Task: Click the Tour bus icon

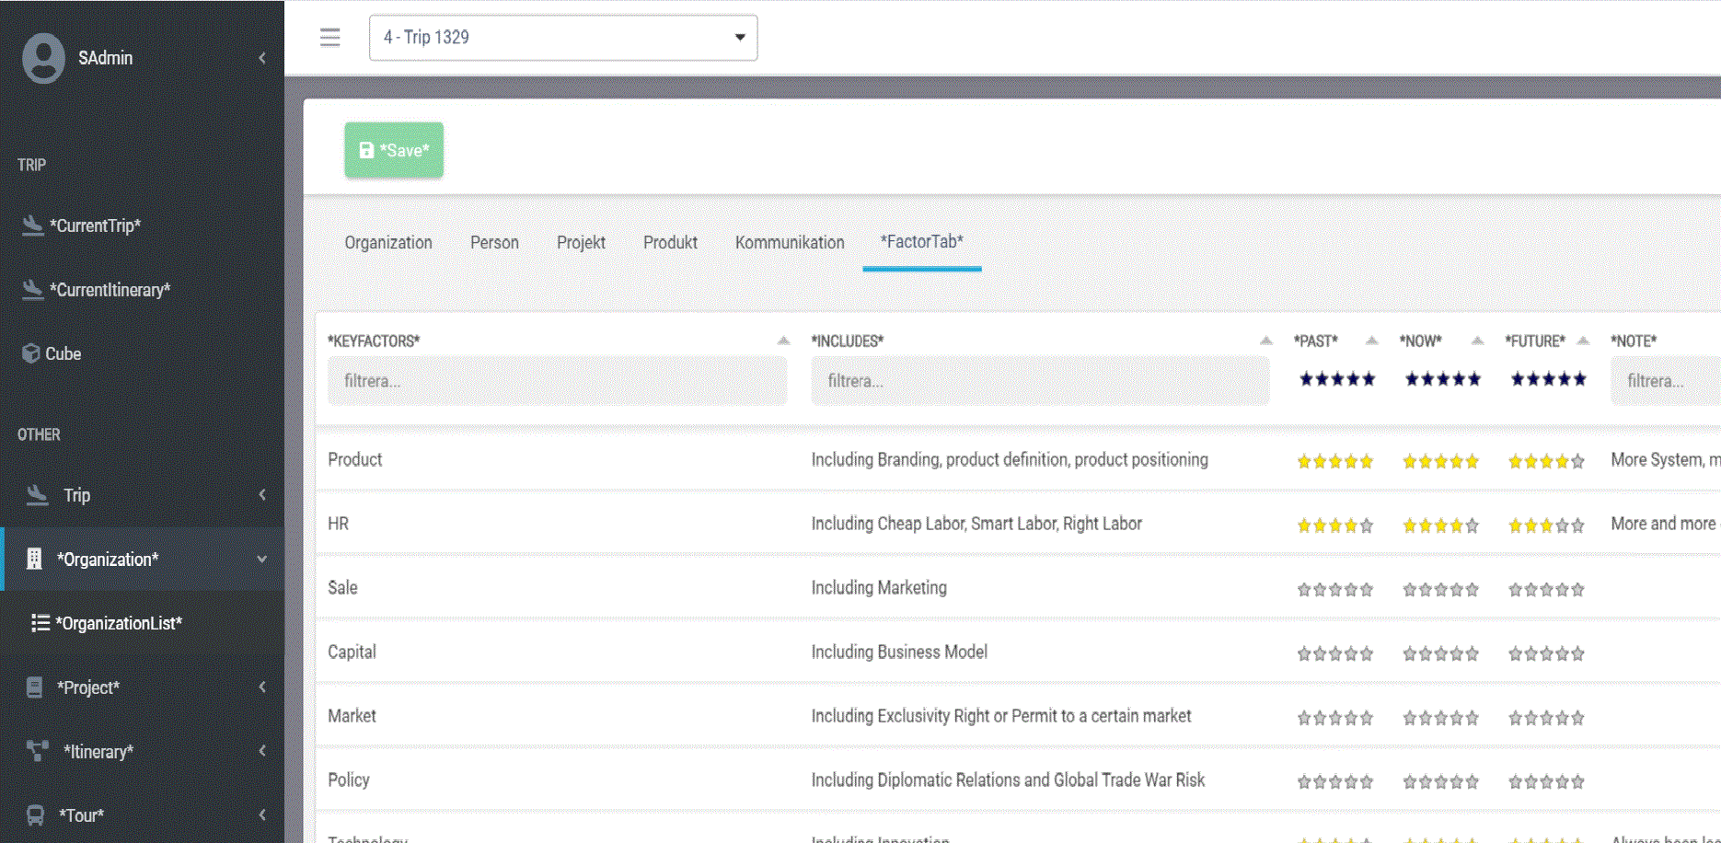Action: (x=35, y=815)
